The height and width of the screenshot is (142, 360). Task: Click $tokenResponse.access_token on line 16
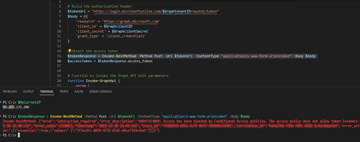(x=125, y=61)
